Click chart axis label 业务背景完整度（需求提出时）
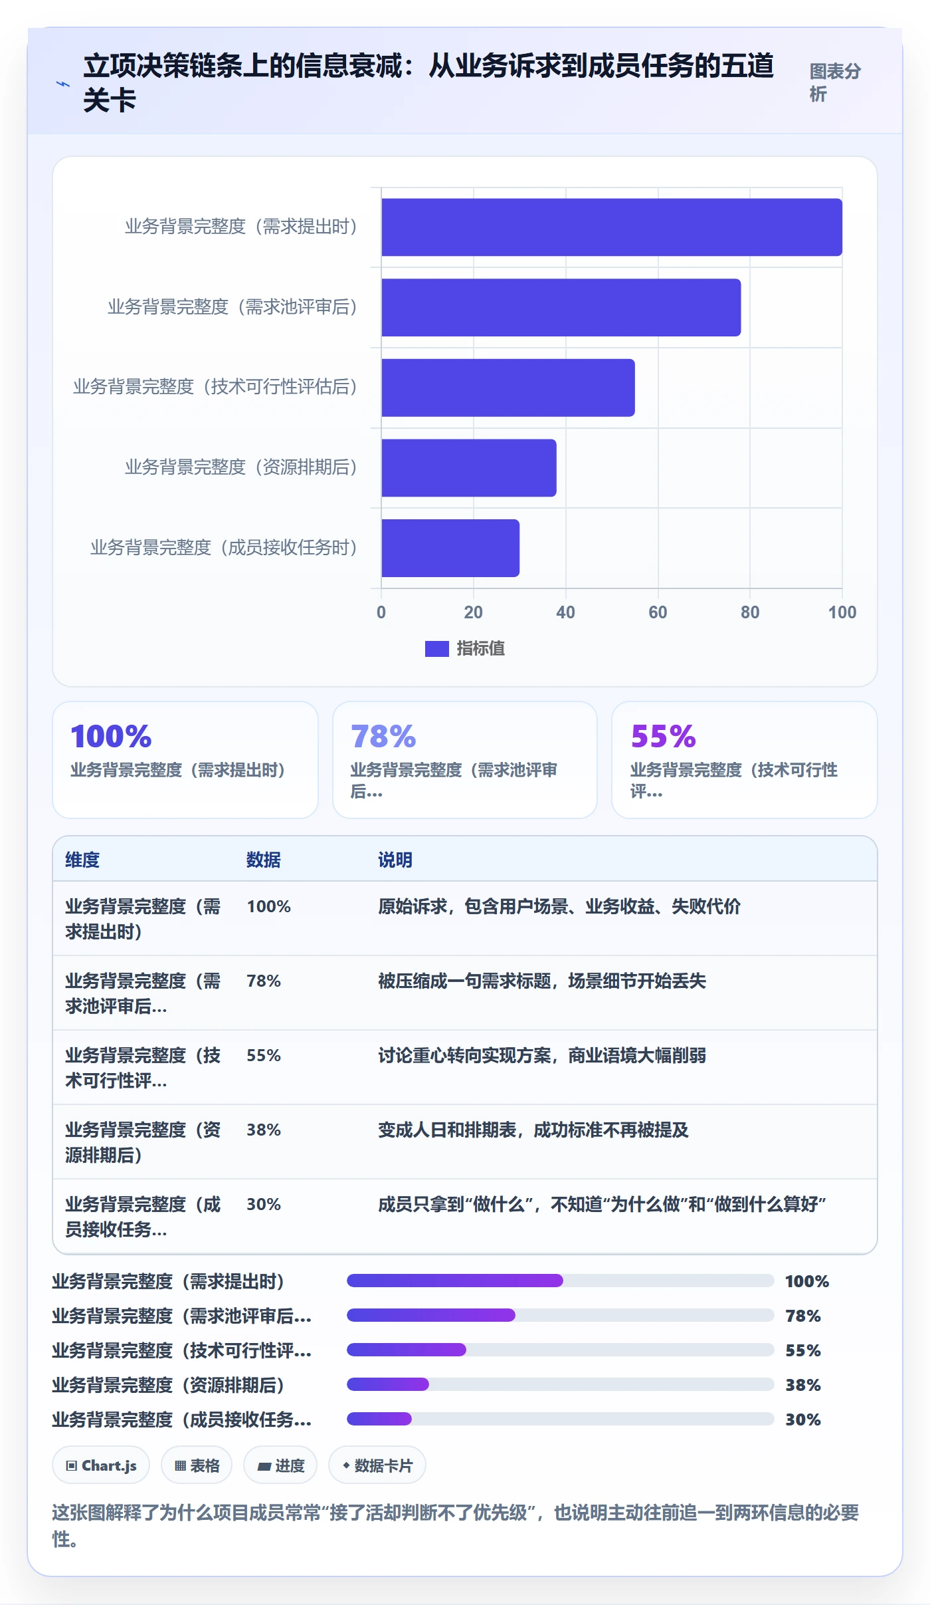 click(x=241, y=227)
